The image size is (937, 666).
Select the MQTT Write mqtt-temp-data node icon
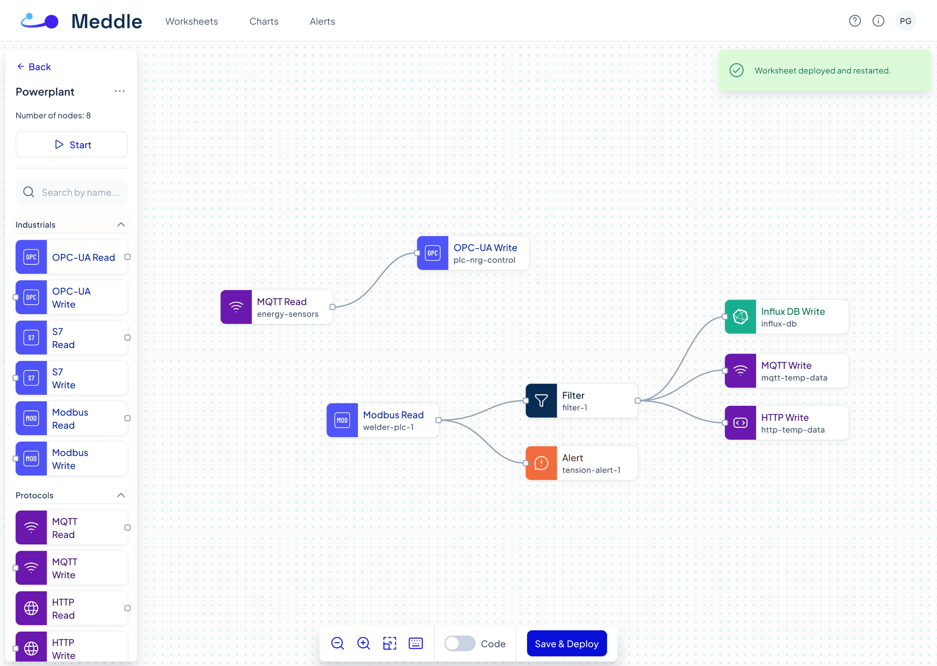740,371
